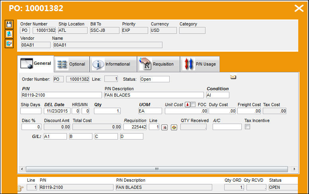Click R8119-2100 in the bottom line list
This screenshot has width=309, height=194.
76,187
